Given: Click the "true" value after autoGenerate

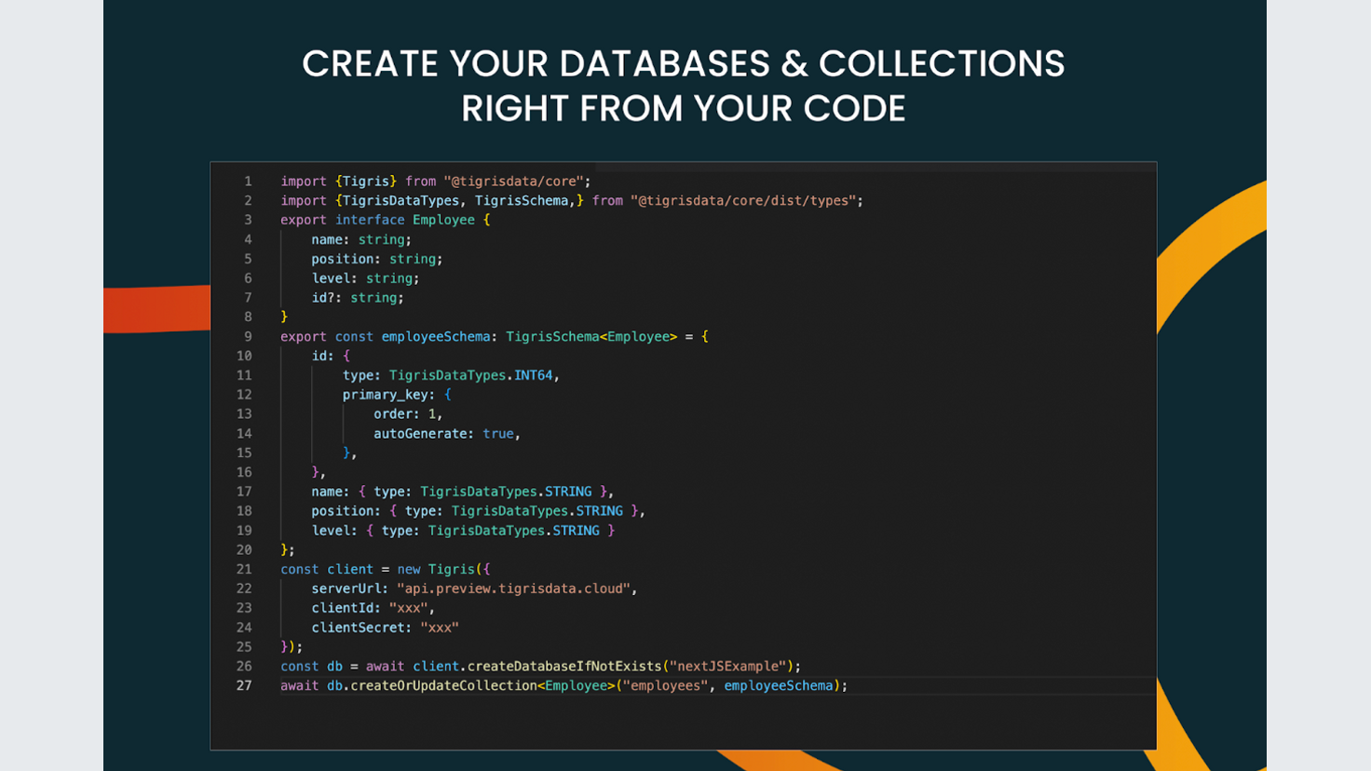Looking at the screenshot, I should (498, 433).
